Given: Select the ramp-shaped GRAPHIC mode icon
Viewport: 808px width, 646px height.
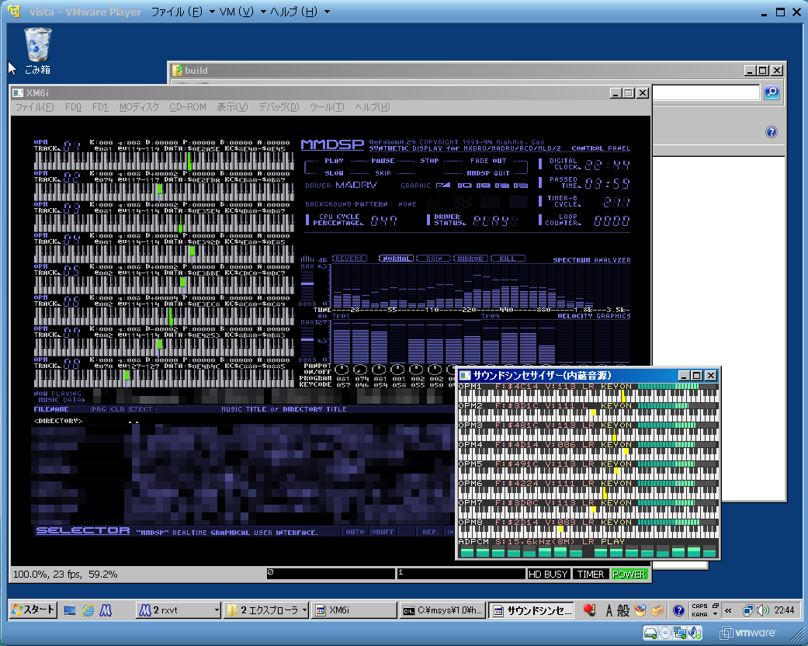Looking at the screenshot, I should coord(442,186).
